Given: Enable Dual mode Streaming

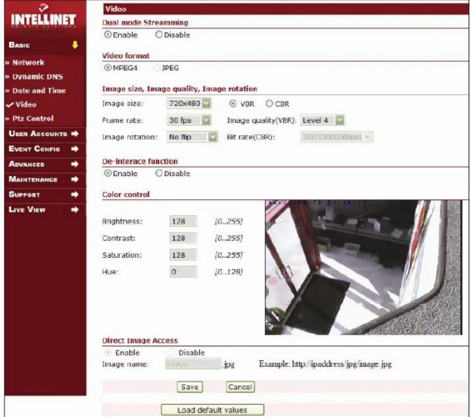Looking at the screenshot, I should coord(108,34).
